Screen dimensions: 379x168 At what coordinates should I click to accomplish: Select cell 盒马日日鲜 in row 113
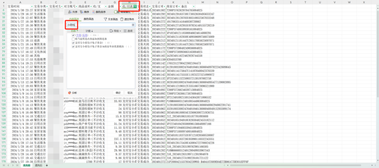[85, 101]
